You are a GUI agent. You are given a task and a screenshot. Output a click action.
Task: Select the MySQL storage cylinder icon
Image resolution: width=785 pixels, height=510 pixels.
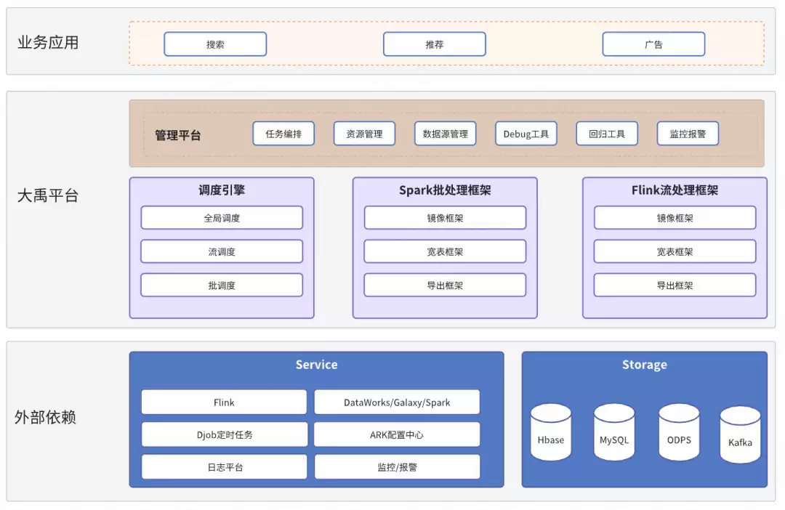[x=614, y=433]
